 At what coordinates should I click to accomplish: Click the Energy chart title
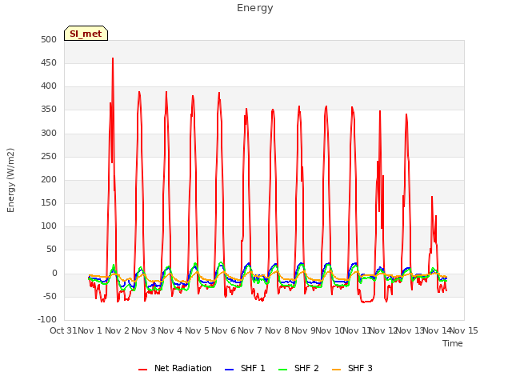(x=255, y=8)
